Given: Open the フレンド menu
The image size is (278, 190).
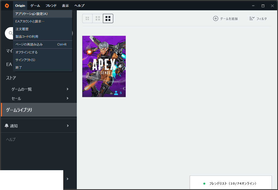Looking at the screenshot, I should (51, 6).
